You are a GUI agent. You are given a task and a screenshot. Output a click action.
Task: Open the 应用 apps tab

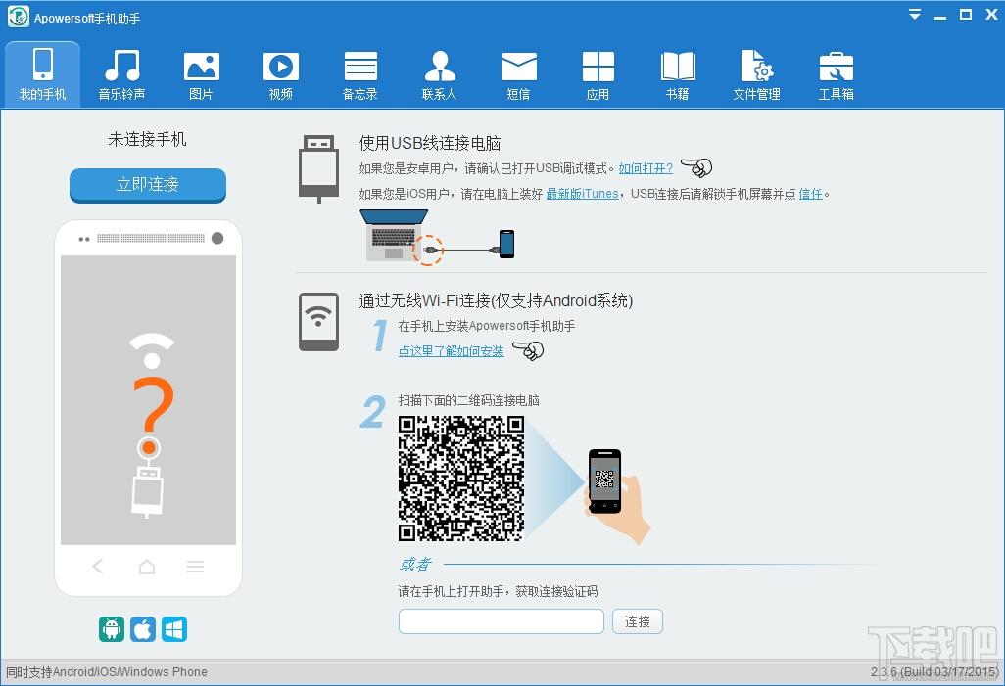pos(598,74)
